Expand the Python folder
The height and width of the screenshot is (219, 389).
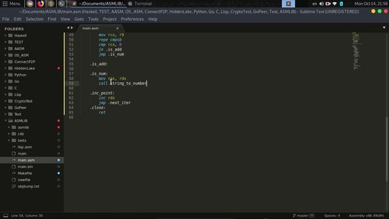[x=5, y=75]
